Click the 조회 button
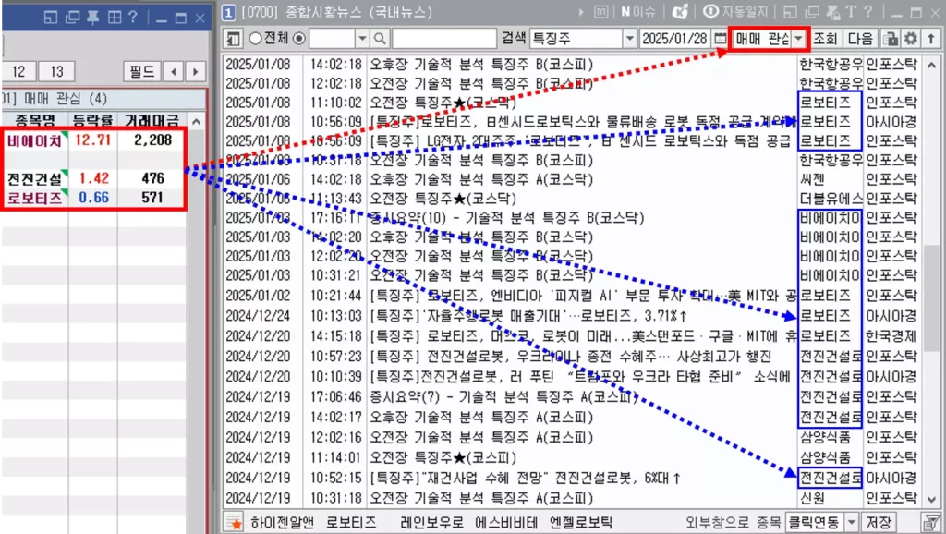The height and width of the screenshot is (534, 946). 825,39
